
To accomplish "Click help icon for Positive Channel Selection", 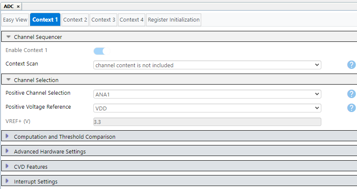I will pyautogui.click(x=351, y=94).
